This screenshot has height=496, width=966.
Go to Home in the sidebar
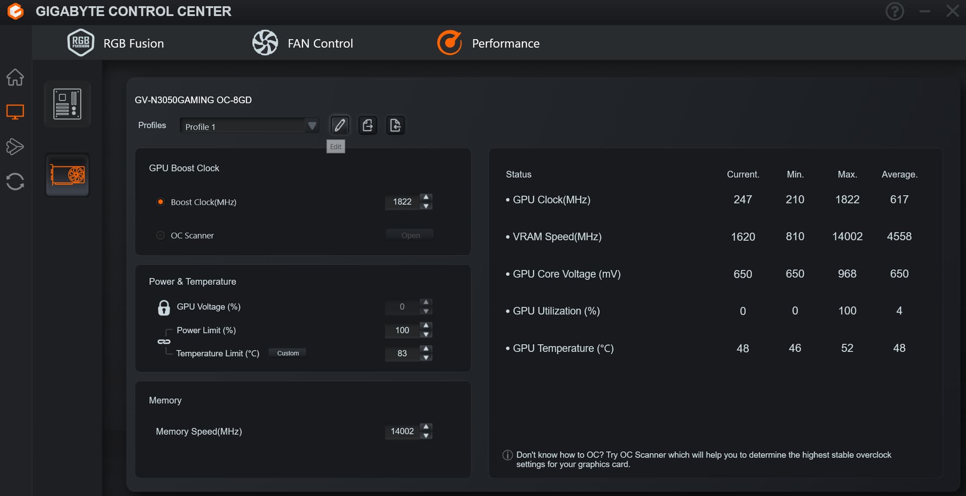[15, 77]
